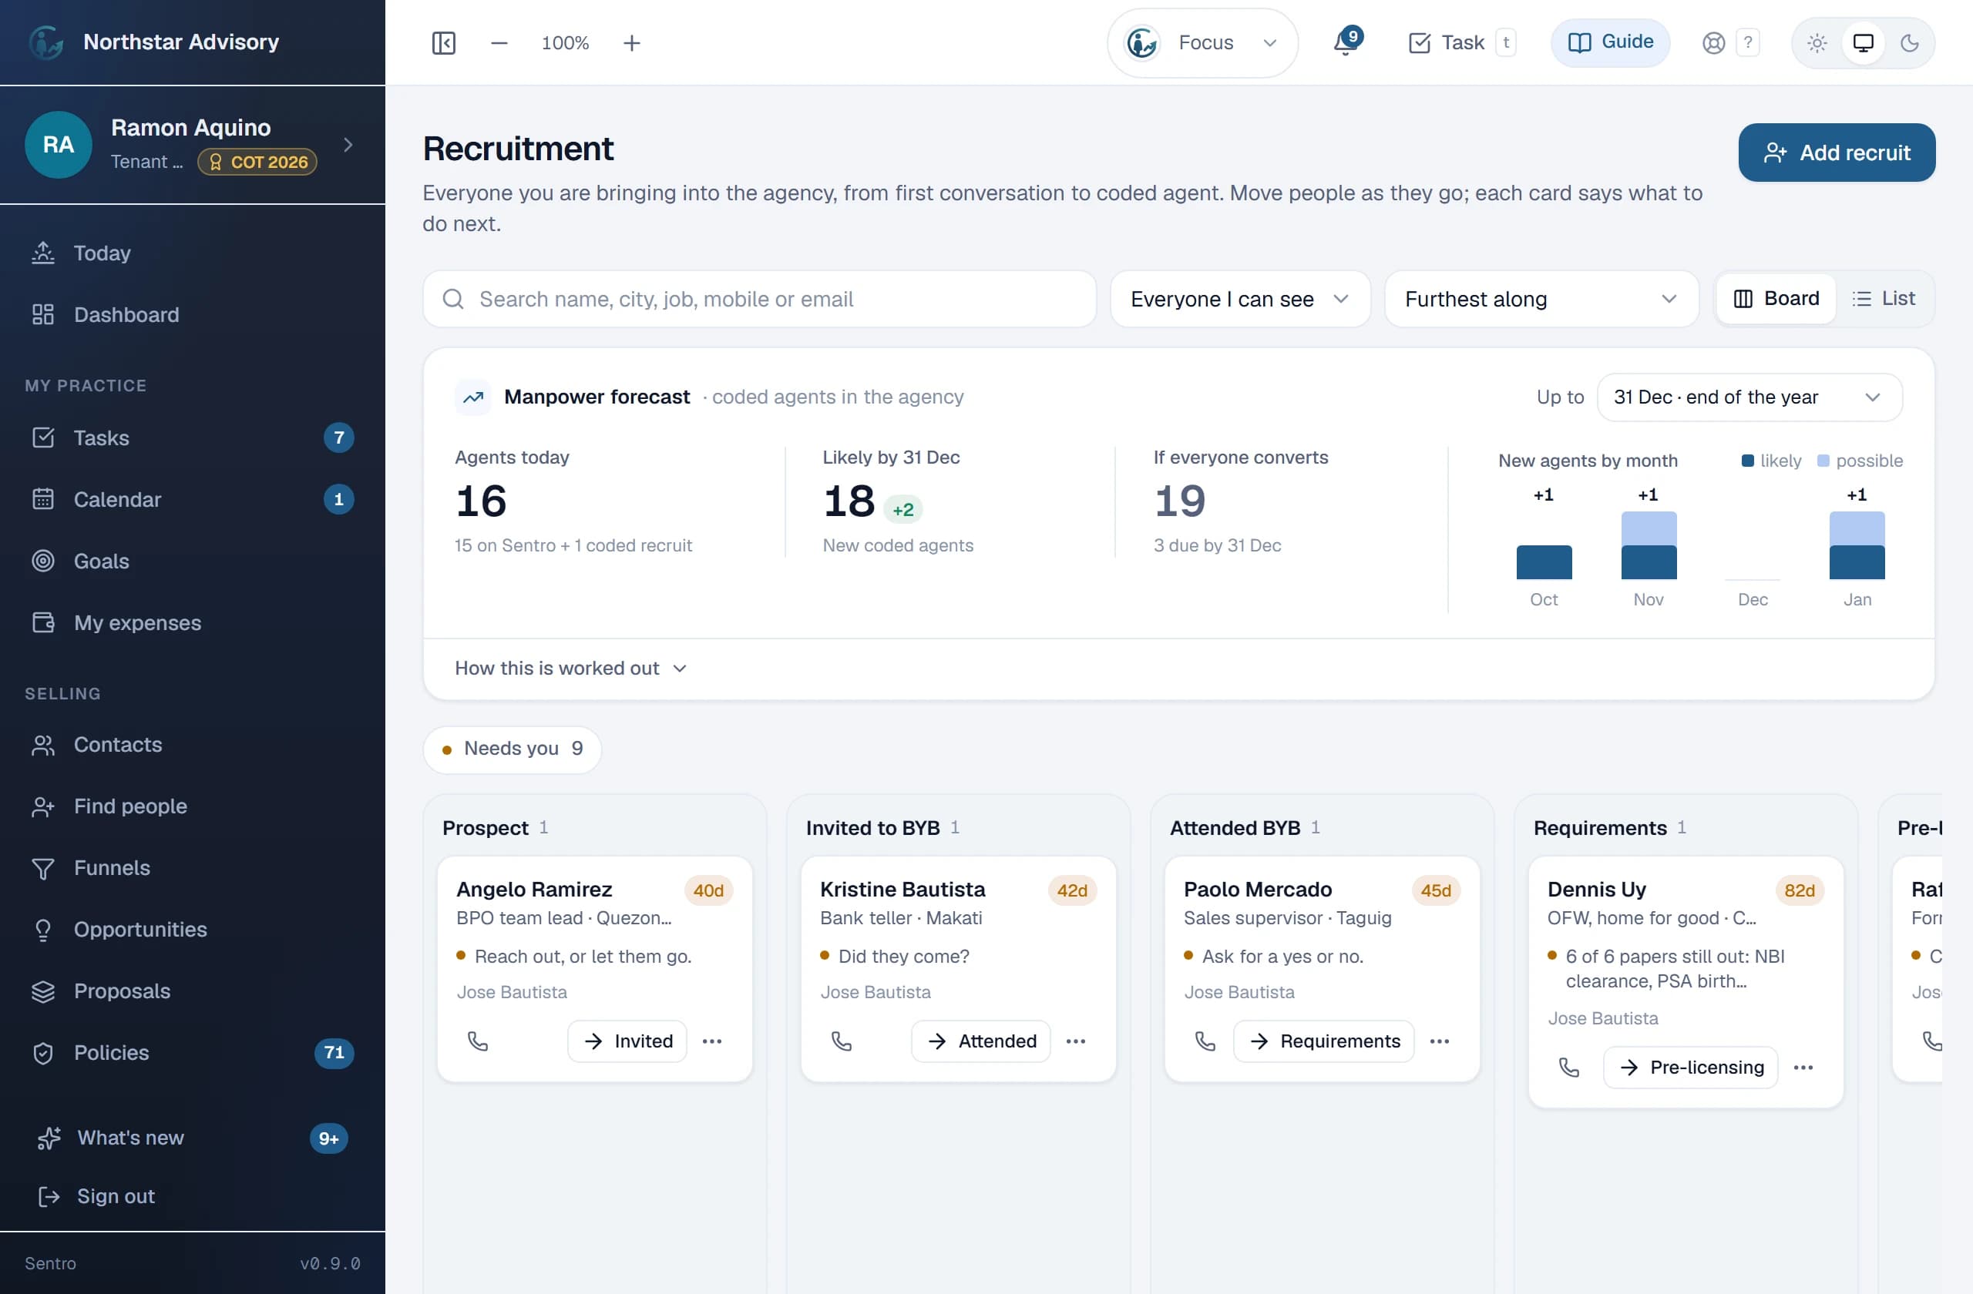Click the Jan bar in chart
This screenshot has height=1294, width=1973.
click(x=1857, y=545)
